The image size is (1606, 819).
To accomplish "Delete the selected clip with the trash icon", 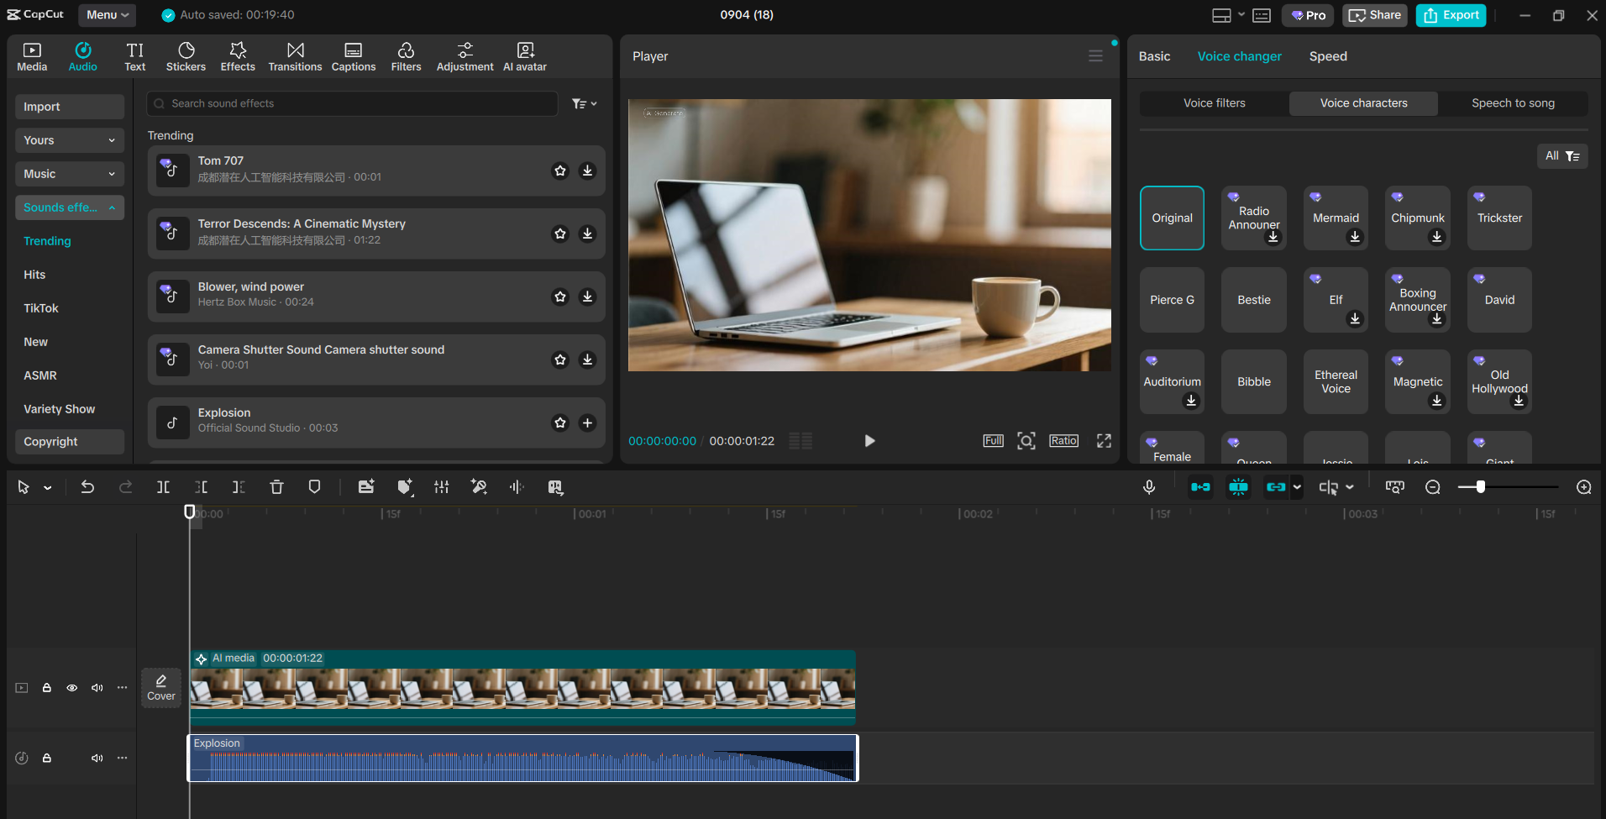I will click(x=276, y=487).
